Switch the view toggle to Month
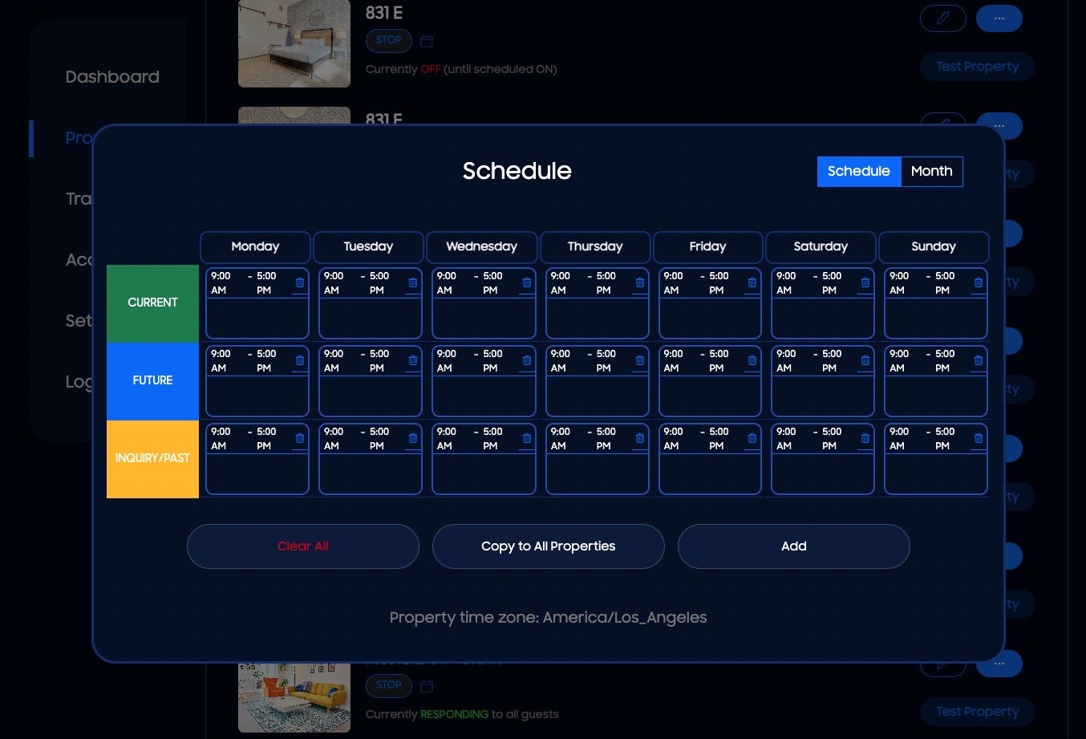This screenshot has height=739, width=1086. 931,171
